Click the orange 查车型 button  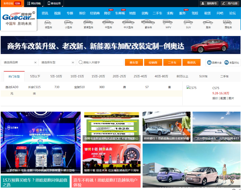[x=134, y=63]
